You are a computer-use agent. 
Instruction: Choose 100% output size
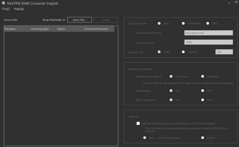coord(159,52)
